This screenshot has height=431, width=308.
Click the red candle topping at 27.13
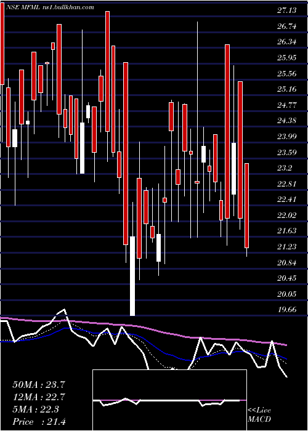pyautogui.click(x=108, y=71)
